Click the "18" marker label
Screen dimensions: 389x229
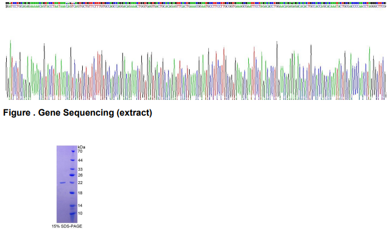click(x=80, y=193)
